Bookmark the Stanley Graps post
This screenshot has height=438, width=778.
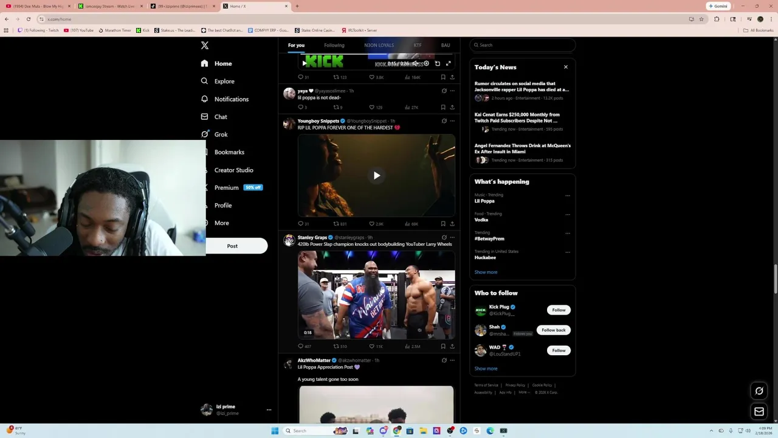[x=443, y=346]
